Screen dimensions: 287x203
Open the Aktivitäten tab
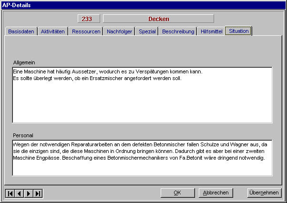click(x=53, y=31)
